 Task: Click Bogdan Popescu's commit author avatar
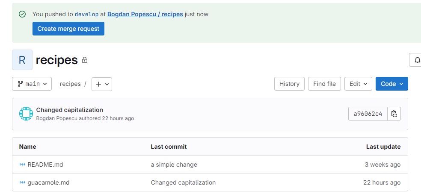coord(26,114)
